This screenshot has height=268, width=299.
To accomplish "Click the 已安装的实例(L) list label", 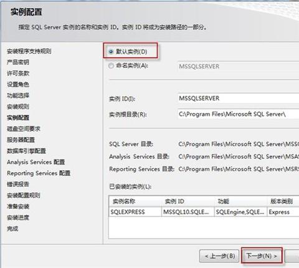I will coord(130,187).
